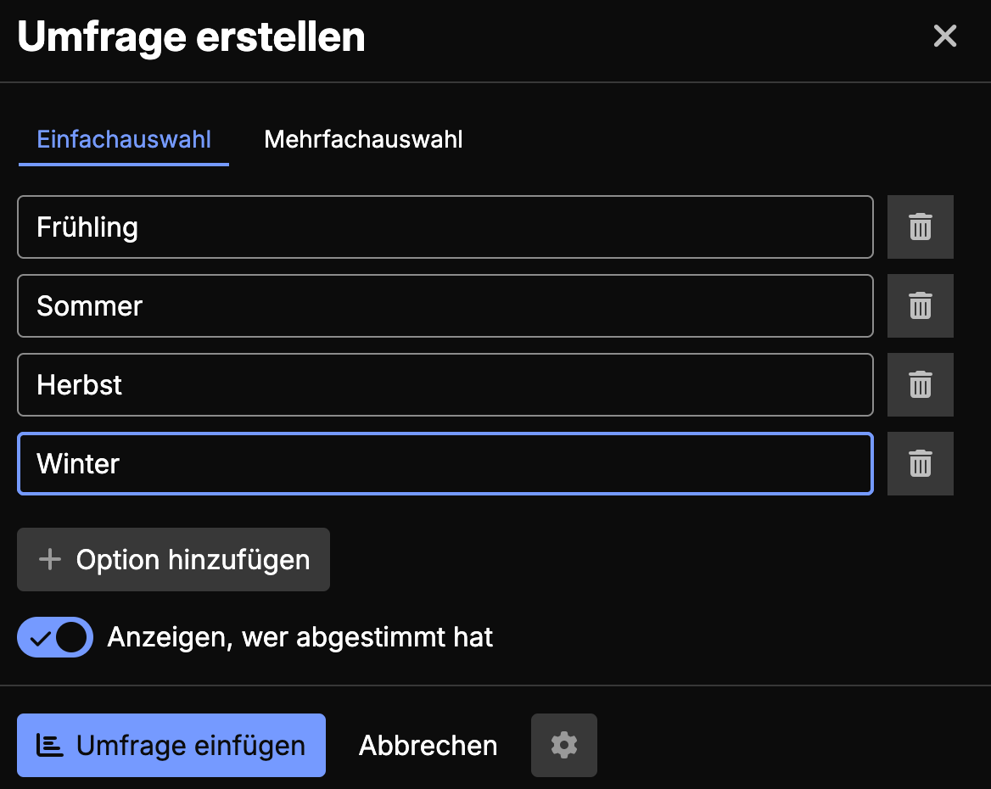The height and width of the screenshot is (789, 991).
Task: Switch to the Mehrfachauswahl tab
Action: pos(363,139)
